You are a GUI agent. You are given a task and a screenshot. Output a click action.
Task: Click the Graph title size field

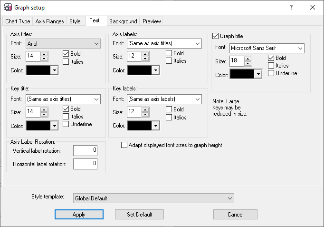coord(237,61)
